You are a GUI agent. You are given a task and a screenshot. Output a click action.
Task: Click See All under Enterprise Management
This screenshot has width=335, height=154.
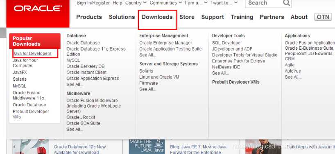(x=147, y=55)
